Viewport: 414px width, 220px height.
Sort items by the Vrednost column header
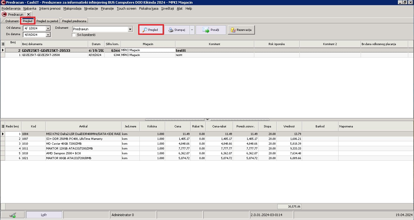click(289, 126)
